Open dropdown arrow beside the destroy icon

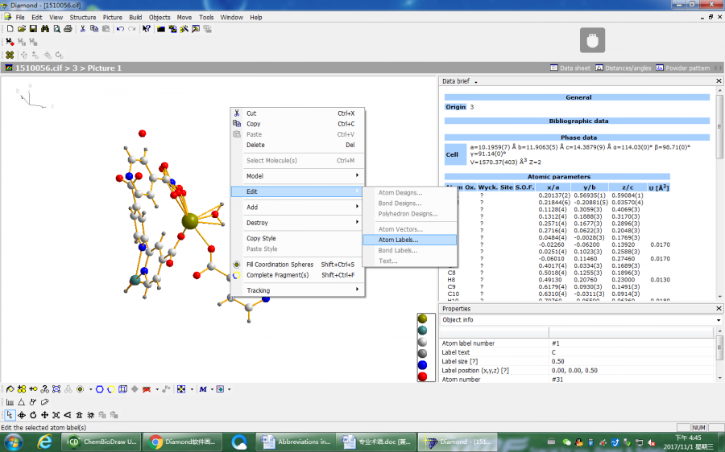point(157,389)
